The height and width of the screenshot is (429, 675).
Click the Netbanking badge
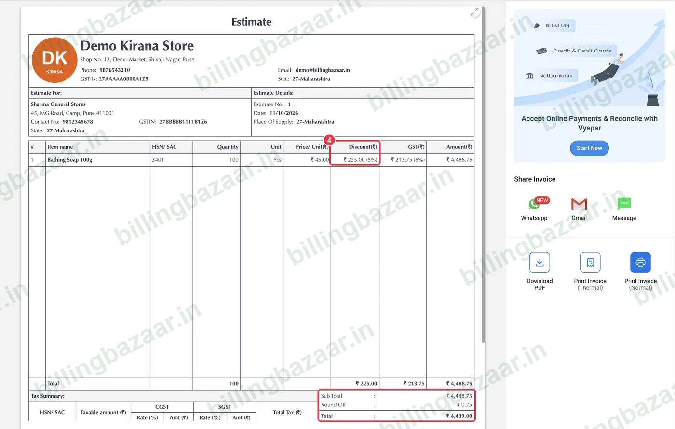[x=550, y=76]
